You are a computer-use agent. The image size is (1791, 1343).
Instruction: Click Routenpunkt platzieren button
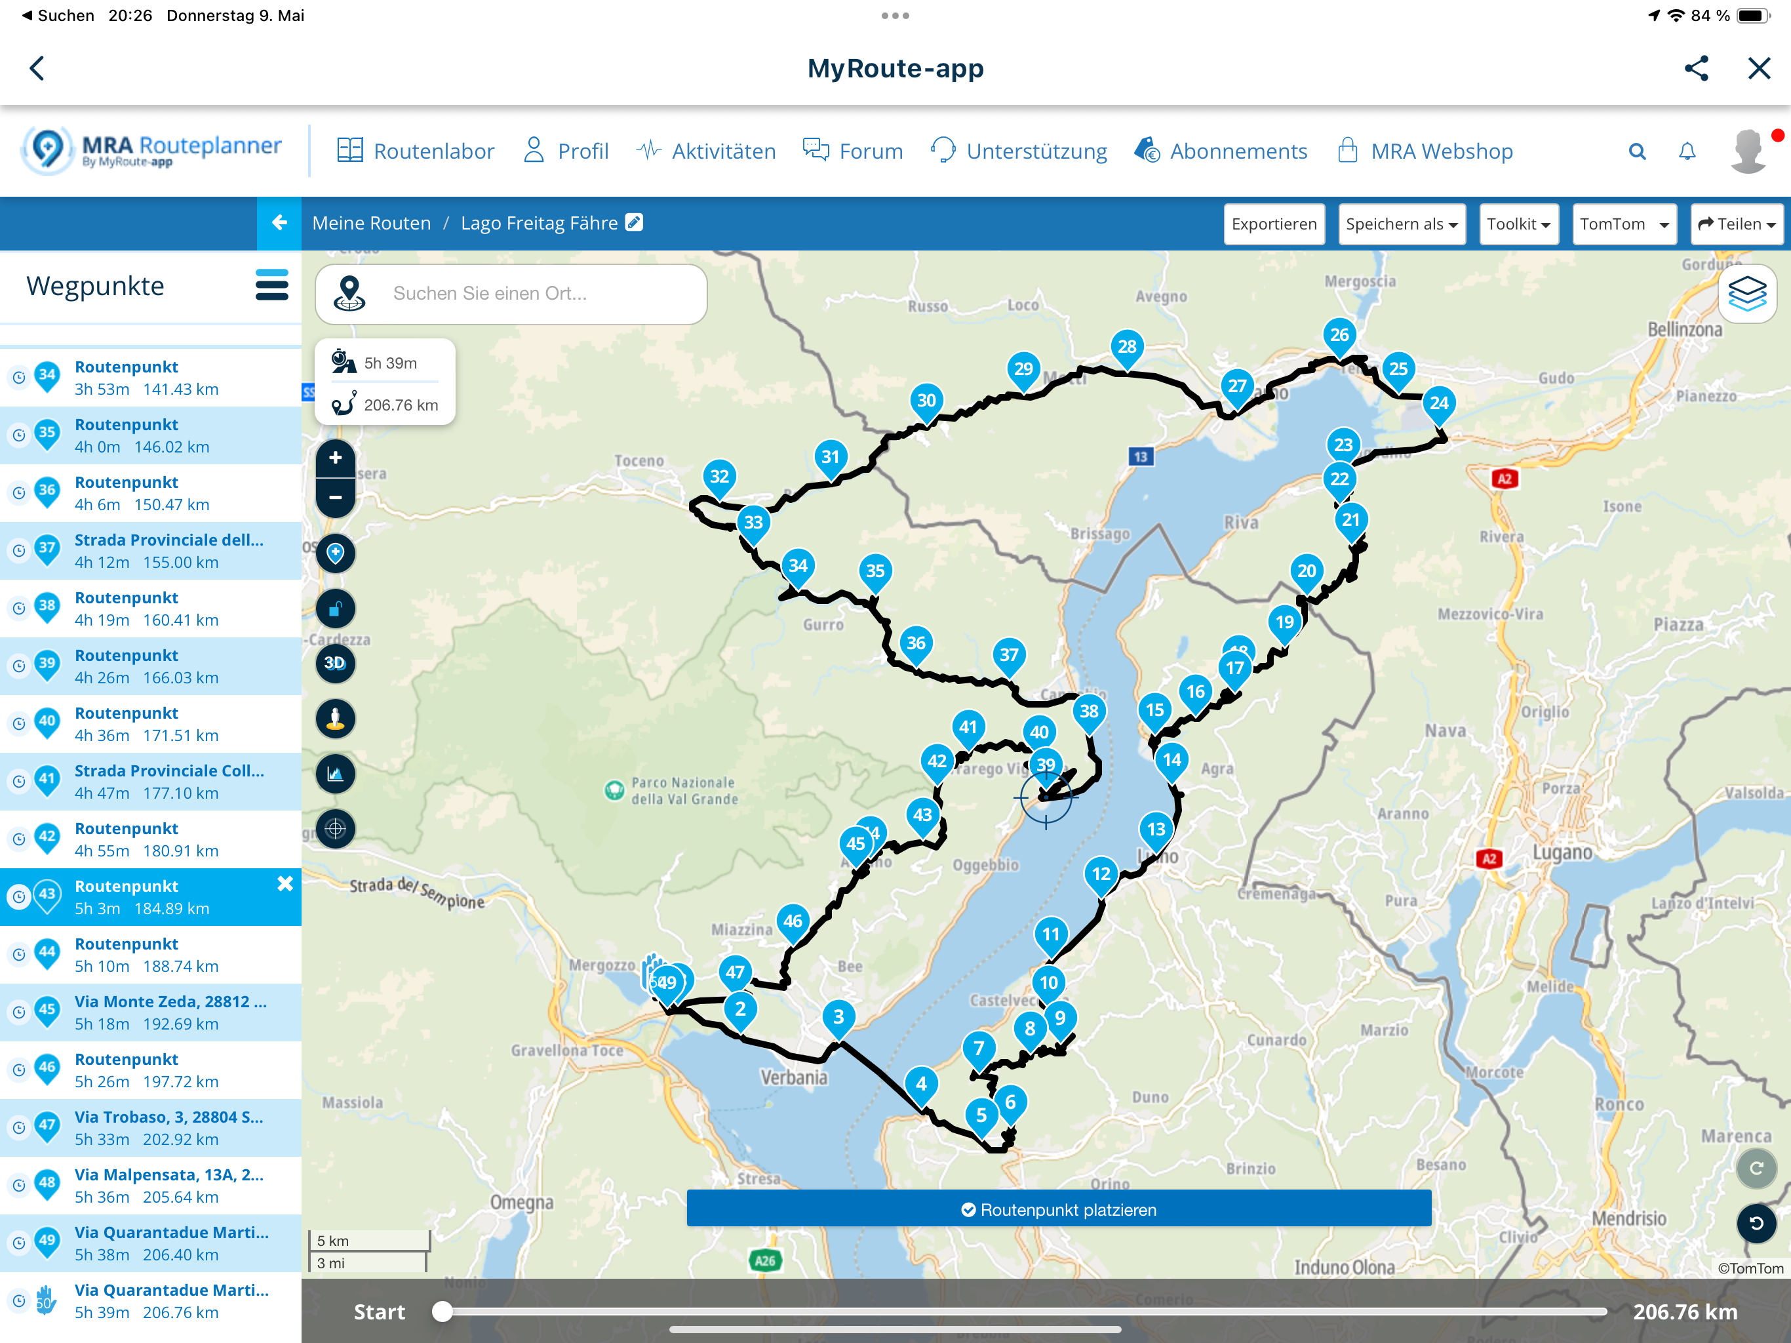[x=1058, y=1209]
